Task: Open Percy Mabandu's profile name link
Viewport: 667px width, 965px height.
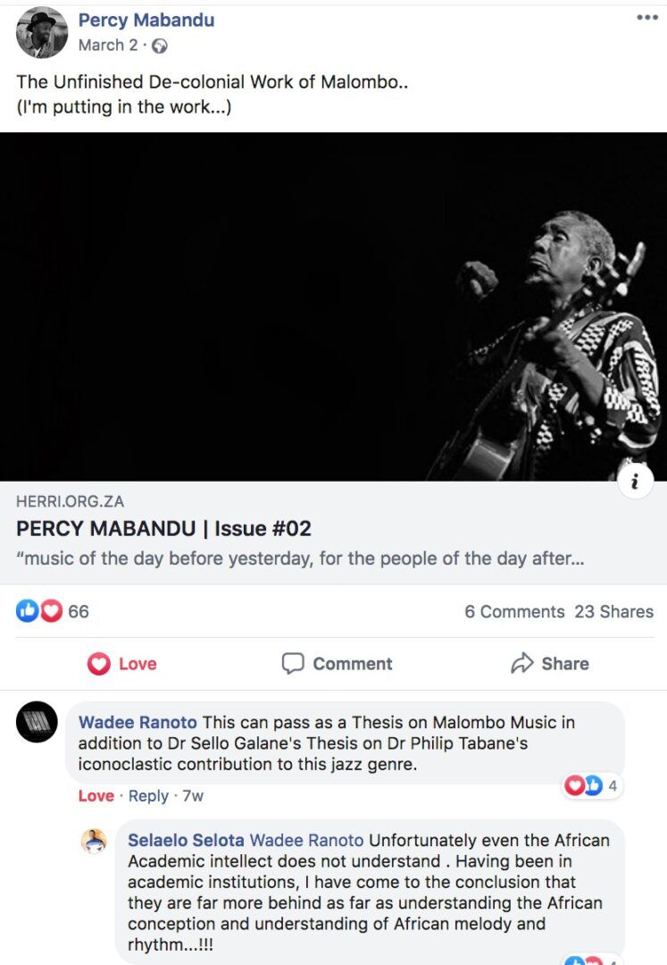Action: (x=146, y=20)
